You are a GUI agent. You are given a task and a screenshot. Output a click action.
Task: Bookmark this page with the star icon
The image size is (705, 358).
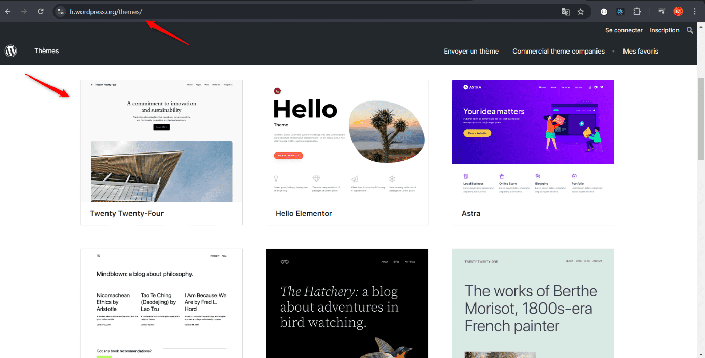point(581,12)
